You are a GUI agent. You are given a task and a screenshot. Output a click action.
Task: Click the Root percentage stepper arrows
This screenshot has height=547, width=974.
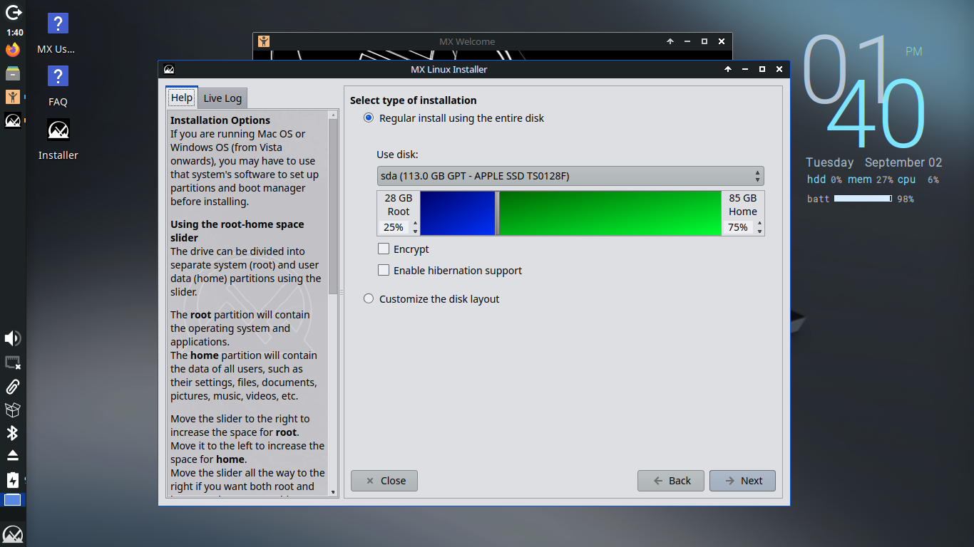coord(414,227)
